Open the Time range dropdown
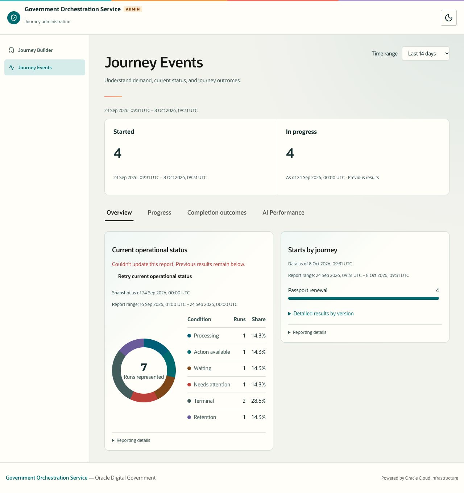The height and width of the screenshot is (493, 464). (426, 54)
